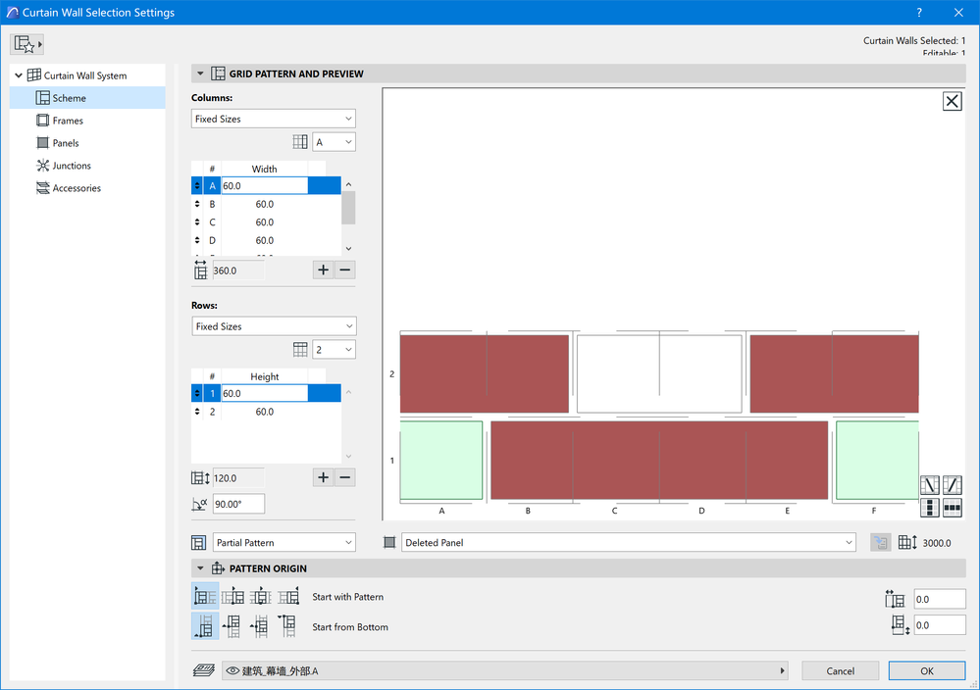Click the forward-slash diagonal icon in the preview
Screen dimensions: 980x690
point(952,484)
